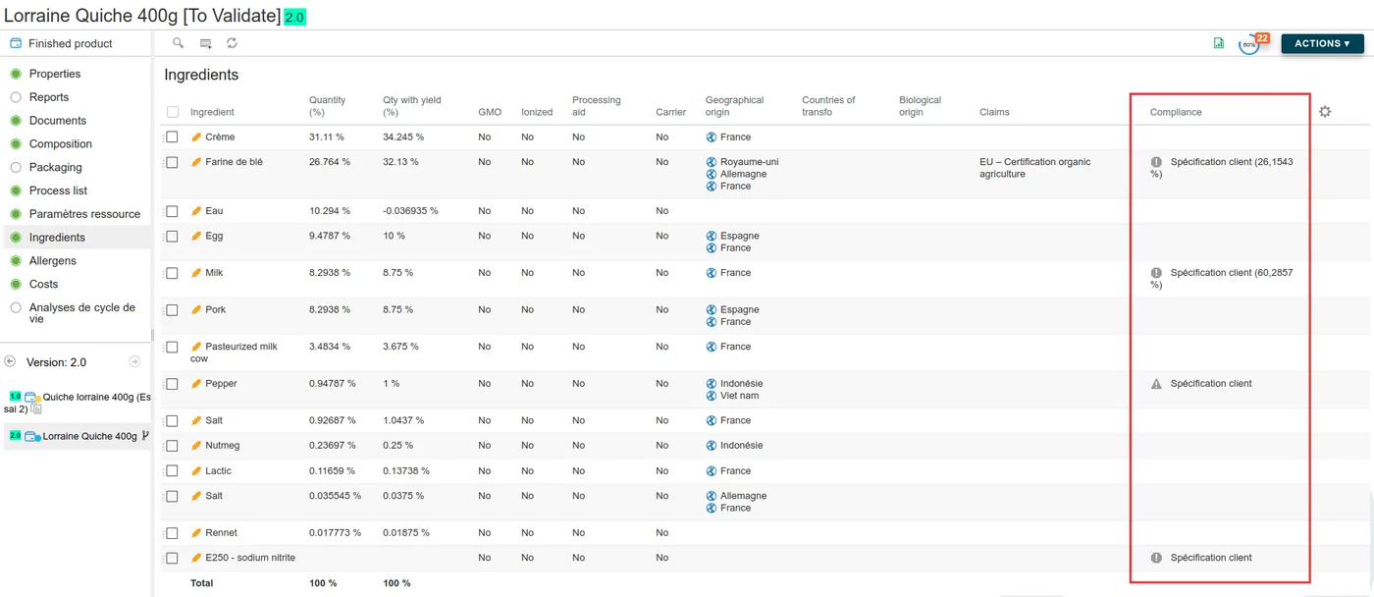Viewport: 1374px width, 597px height.
Task: Open the Composition section
Action: 61,144
